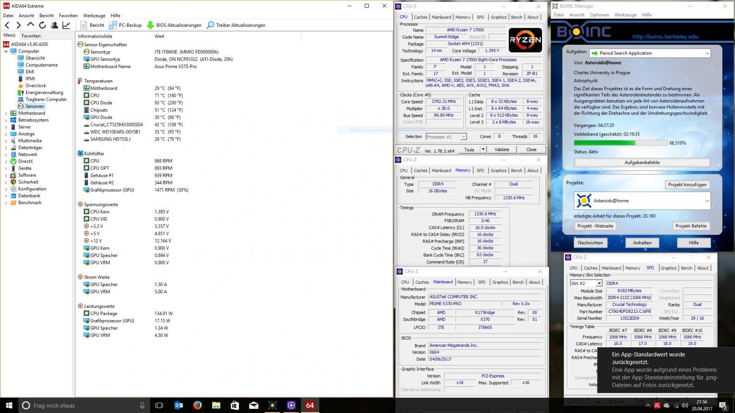Go back with AIDA64 back arrow
The width and height of the screenshot is (735, 413).
7,25
